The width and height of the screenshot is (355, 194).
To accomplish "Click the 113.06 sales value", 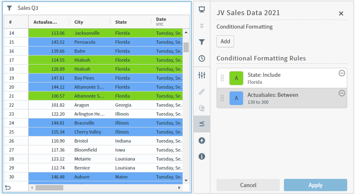I will click(x=58, y=33).
